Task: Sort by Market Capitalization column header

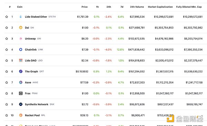Action: pos(160,7)
